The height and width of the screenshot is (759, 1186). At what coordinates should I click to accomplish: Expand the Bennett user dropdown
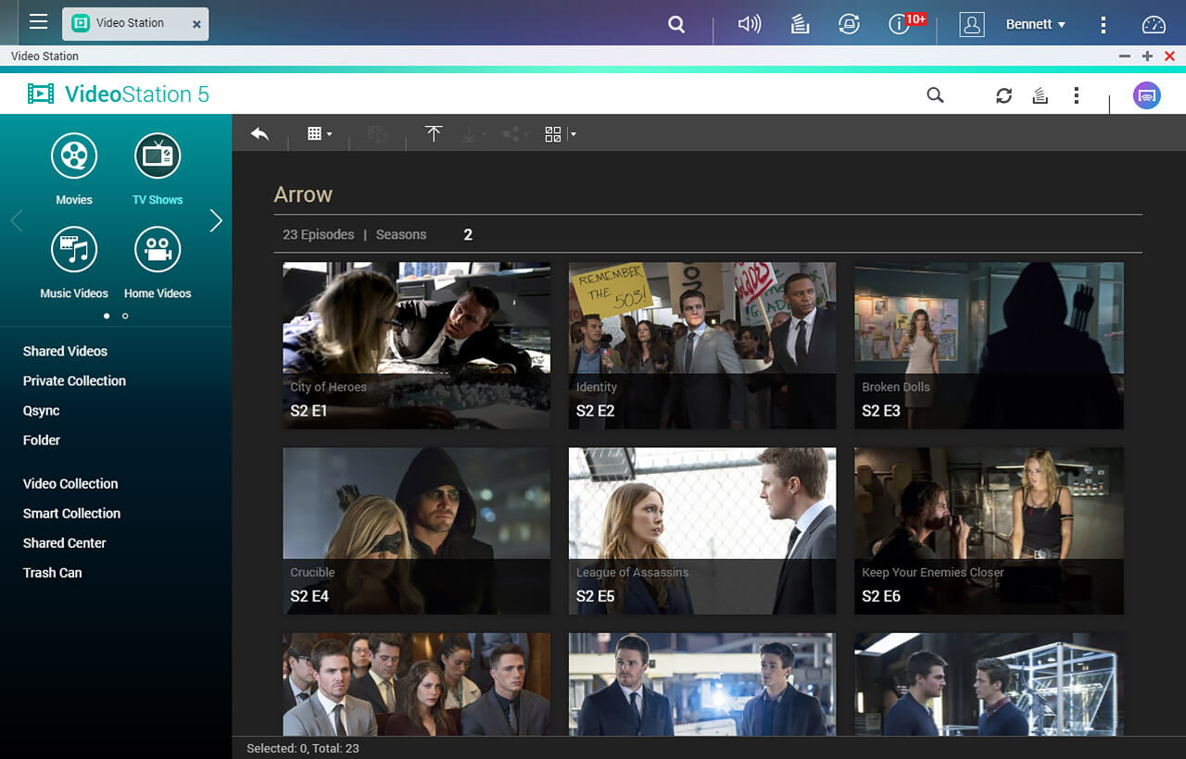tap(1036, 25)
